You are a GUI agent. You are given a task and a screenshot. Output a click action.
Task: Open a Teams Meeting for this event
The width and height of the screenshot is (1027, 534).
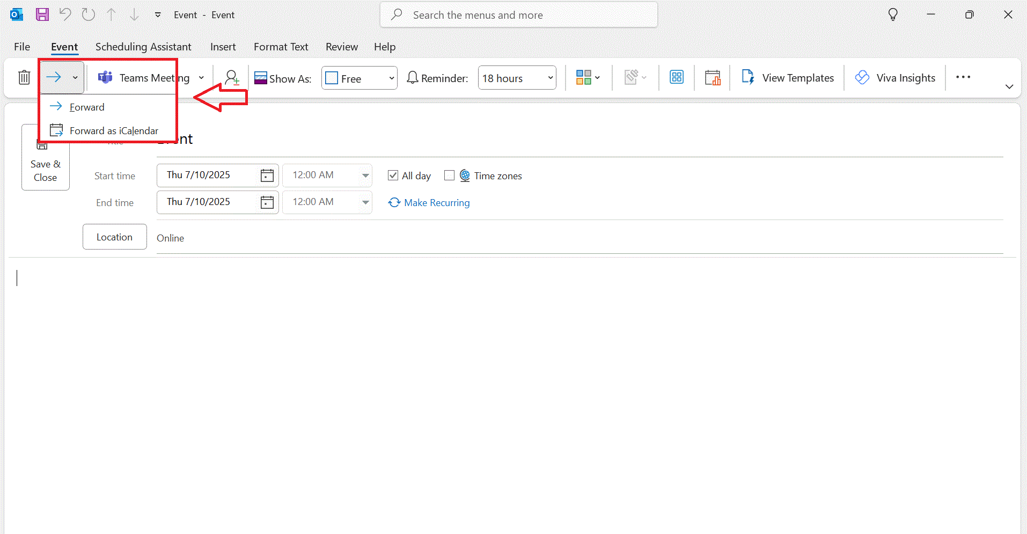[x=145, y=77]
